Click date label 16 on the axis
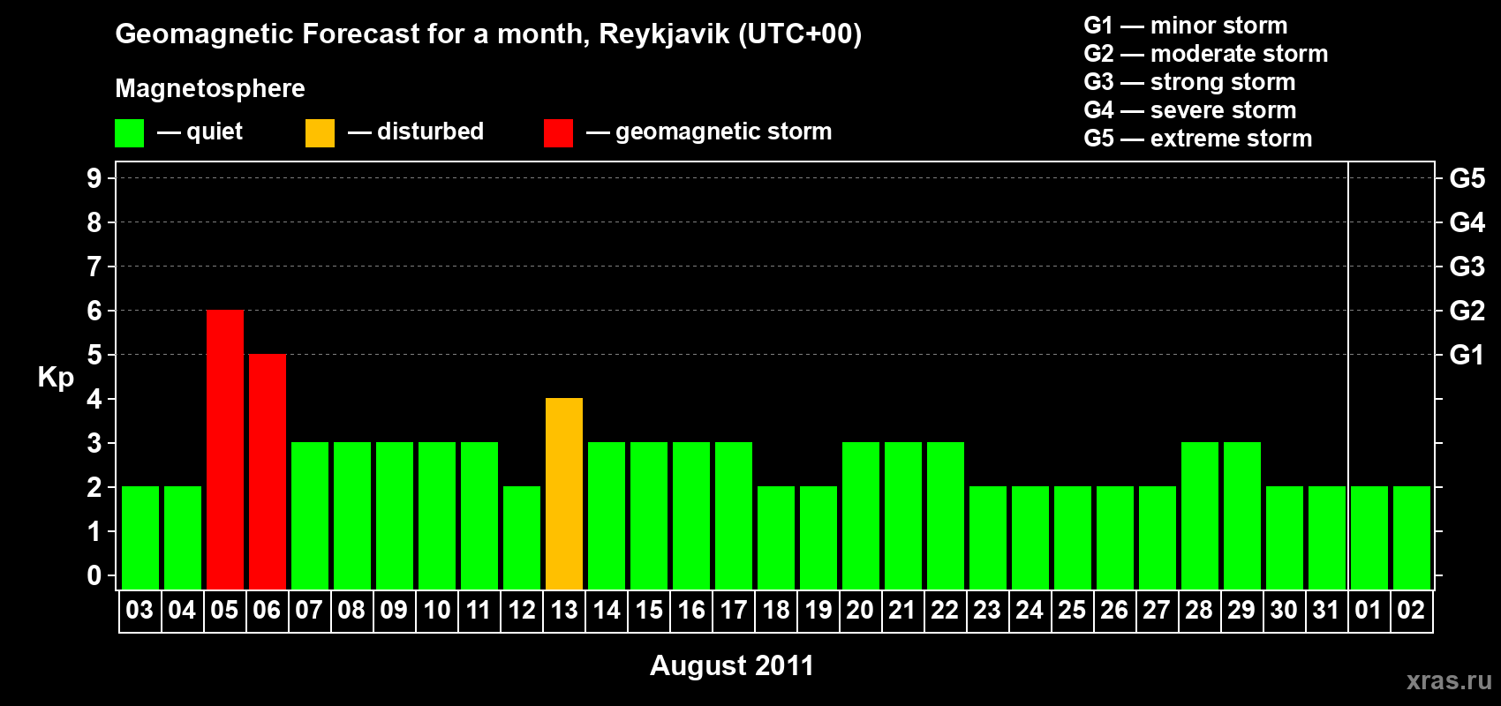This screenshot has height=706, width=1501. 690,610
